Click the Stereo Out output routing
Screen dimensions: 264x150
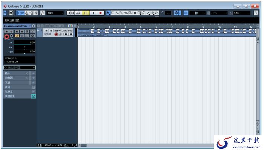point(19,62)
